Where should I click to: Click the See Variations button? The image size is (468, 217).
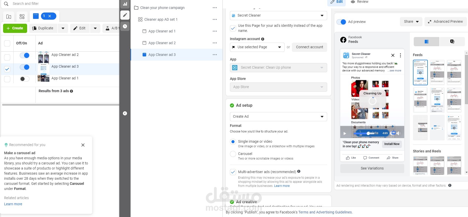click(372, 168)
